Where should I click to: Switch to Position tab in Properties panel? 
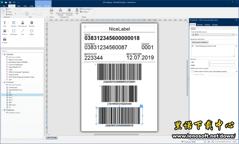point(207,25)
